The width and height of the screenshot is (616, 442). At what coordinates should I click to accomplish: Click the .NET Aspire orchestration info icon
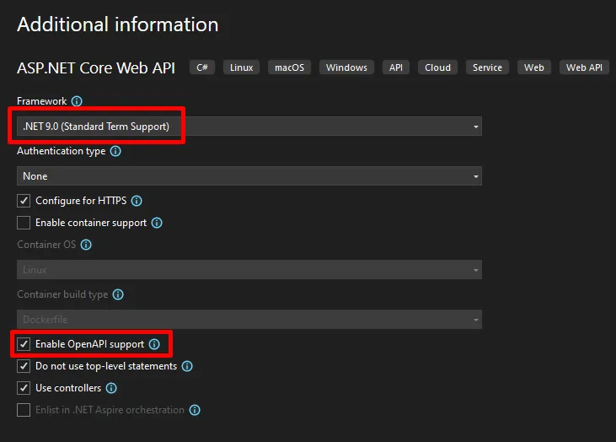tap(195, 410)
